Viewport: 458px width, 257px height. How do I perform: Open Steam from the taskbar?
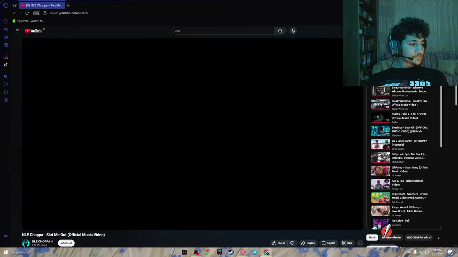pos(231,252)
